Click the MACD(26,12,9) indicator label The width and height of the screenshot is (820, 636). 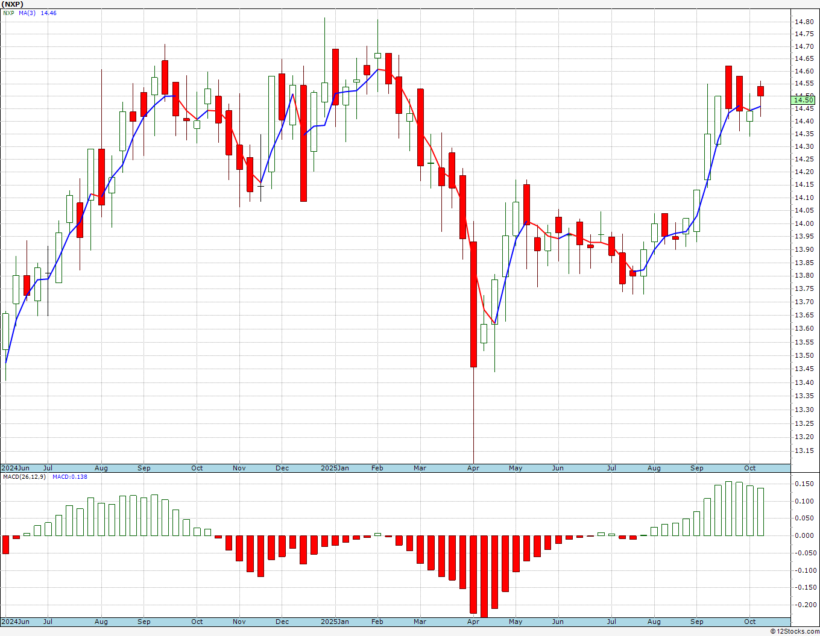coord(24,477)
